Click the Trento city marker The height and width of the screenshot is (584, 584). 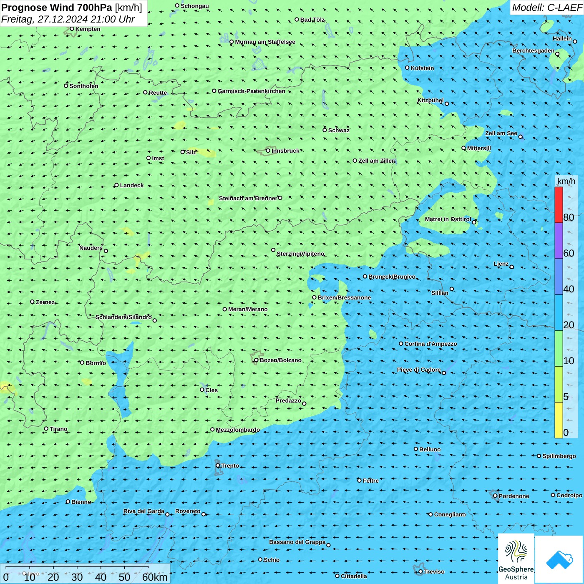click(x=218, y=466)
